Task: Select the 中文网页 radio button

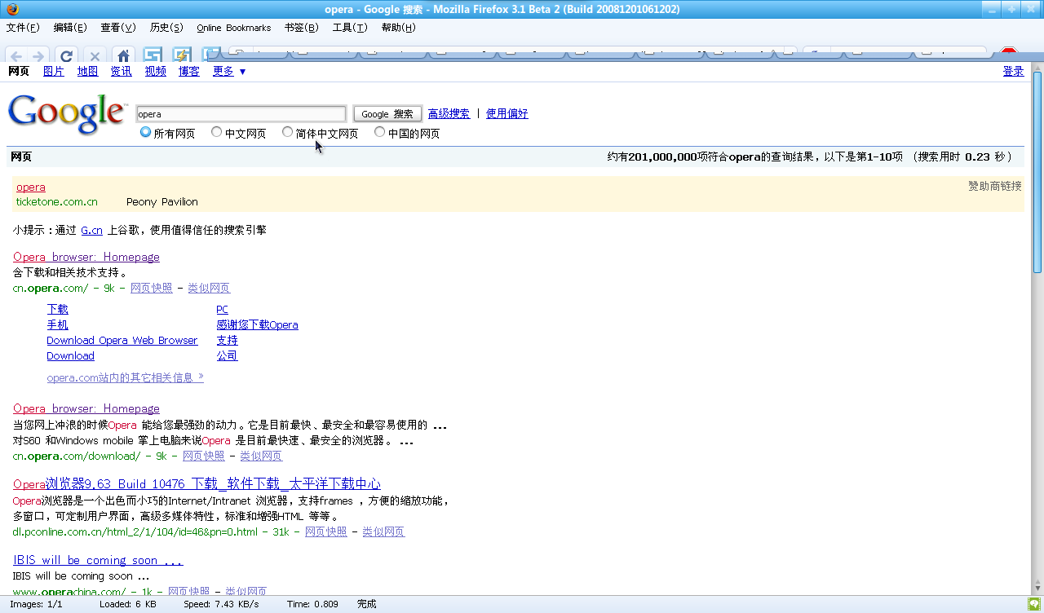Action: (217, 132)
